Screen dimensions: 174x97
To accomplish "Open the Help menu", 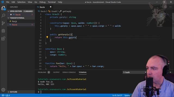I will tap(60, 2).
